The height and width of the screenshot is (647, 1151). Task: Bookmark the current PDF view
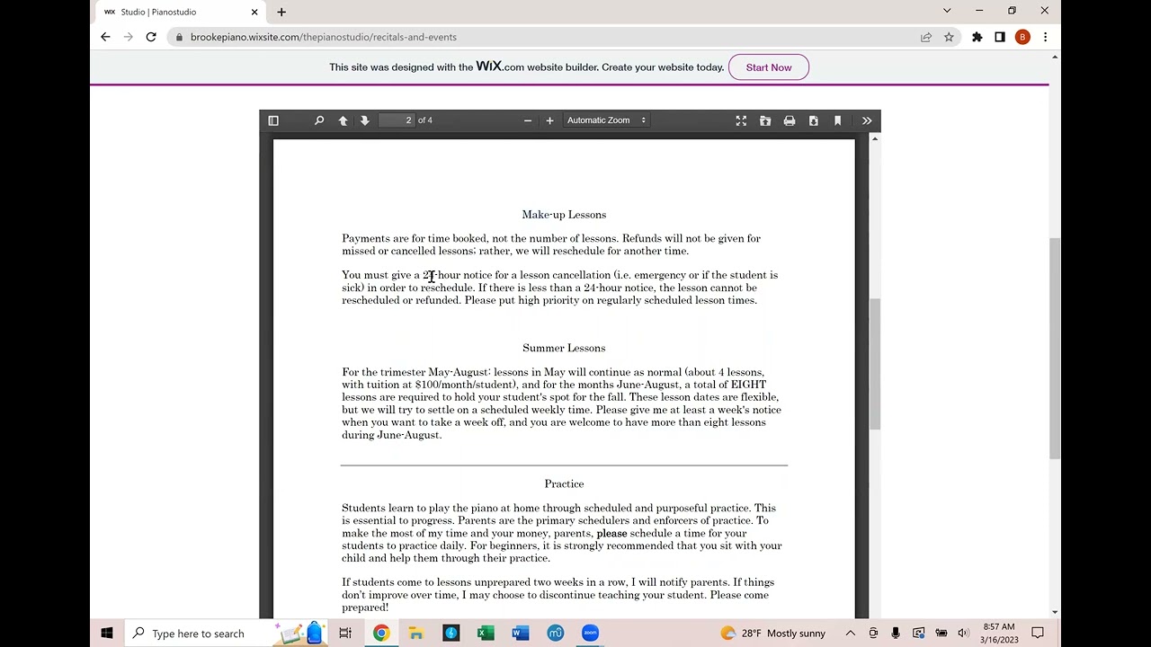point(837,120)
